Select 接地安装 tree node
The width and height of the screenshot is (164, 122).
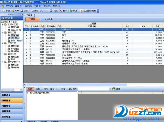point(15,51)
